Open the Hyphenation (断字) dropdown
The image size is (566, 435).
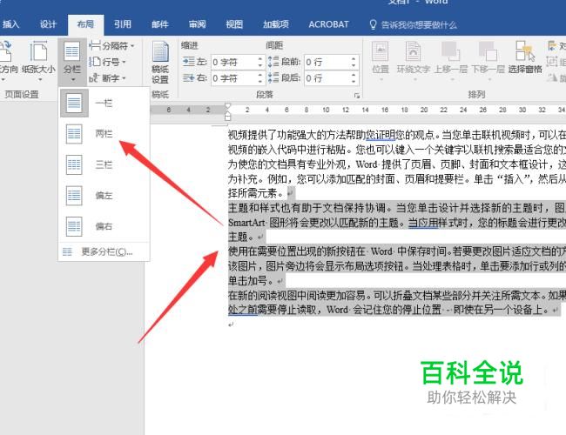(108, 78)
